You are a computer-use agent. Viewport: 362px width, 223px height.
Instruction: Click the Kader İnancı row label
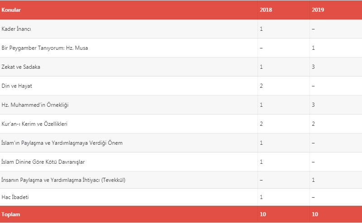[x=16, y=29]
